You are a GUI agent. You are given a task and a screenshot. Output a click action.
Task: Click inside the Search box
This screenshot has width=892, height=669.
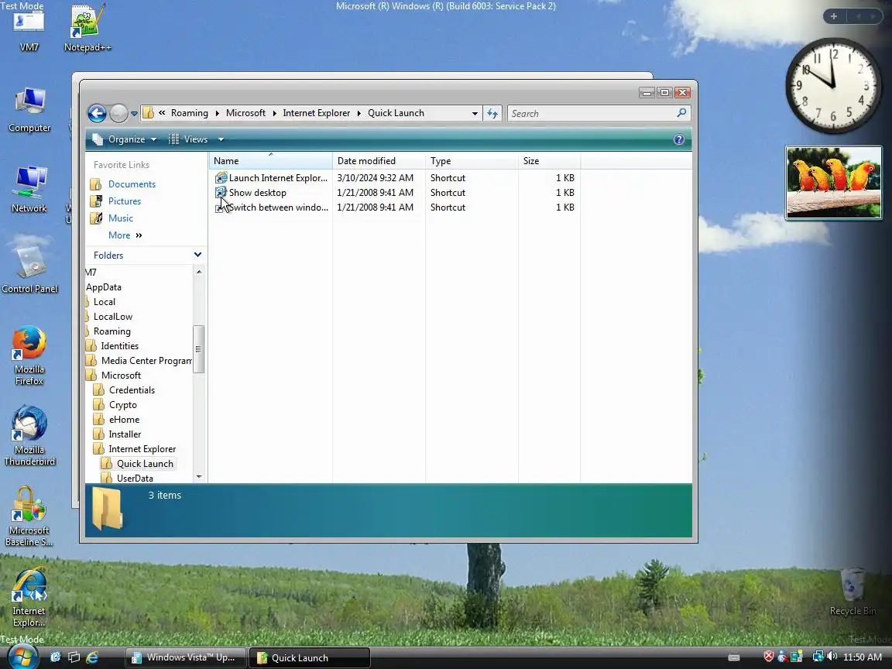[592, 113]
